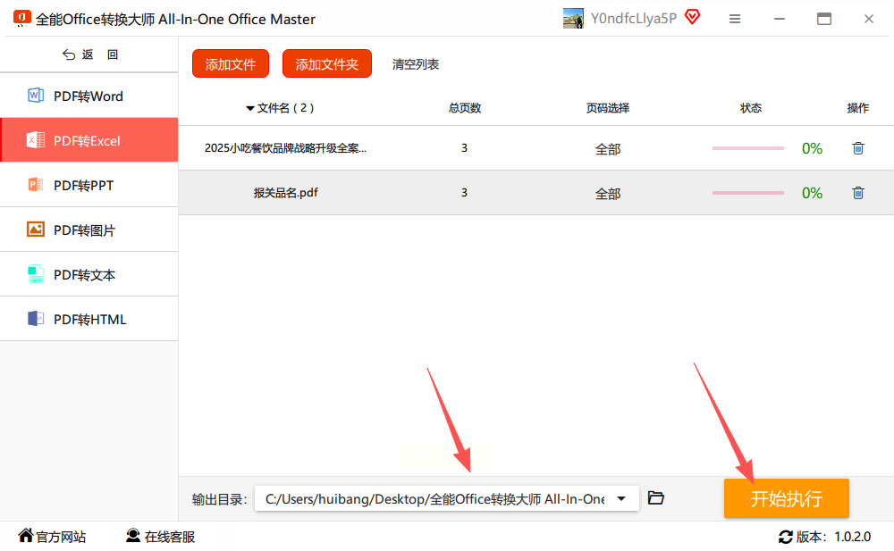Open the hamburger menu icon
Screen dimensions: 894x551
pyautogui.click(x=734, y=19)
